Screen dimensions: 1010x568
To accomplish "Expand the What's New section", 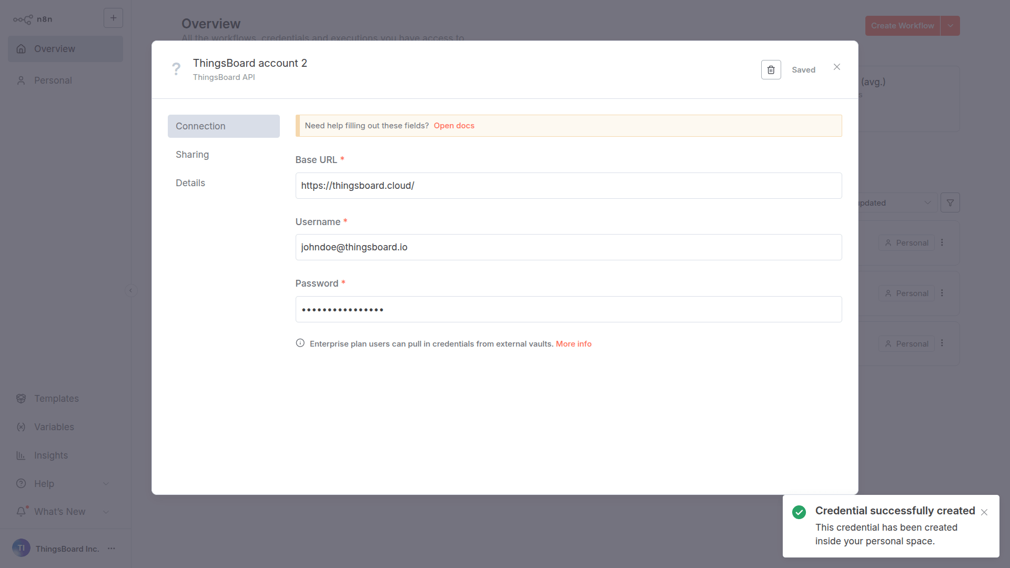I will pyautogui.click(x=106, y=512).
